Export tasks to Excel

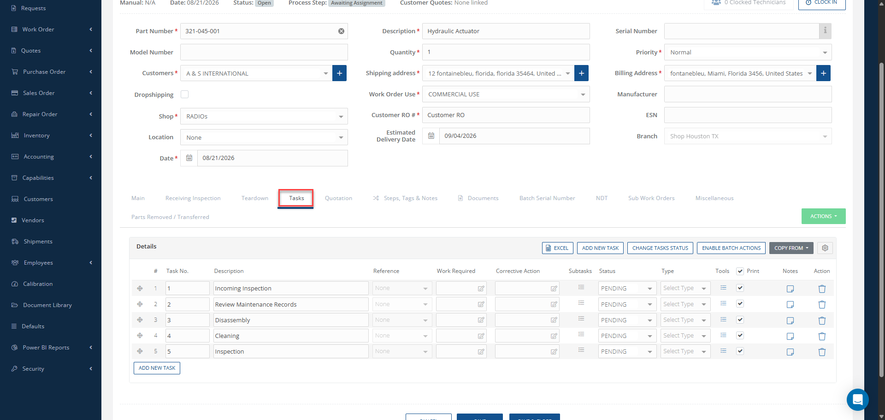tap(557, 248)
